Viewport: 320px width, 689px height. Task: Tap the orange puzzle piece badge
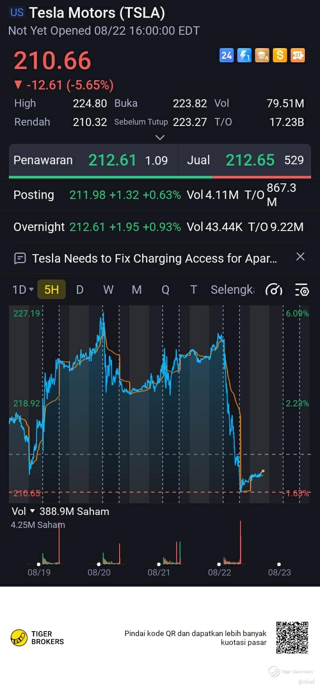tap(298, 55)
